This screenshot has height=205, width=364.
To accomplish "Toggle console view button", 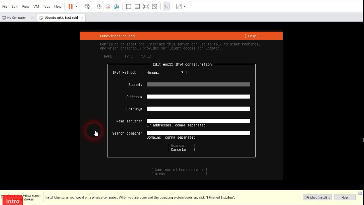I will pos(167,6).
